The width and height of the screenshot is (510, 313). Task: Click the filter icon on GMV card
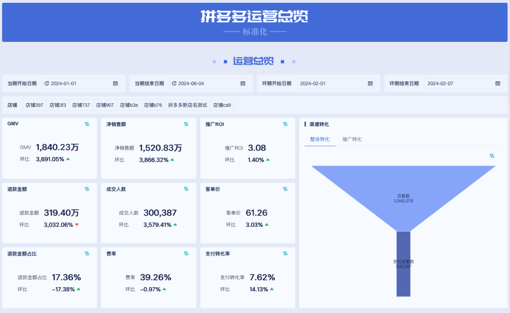87,124
